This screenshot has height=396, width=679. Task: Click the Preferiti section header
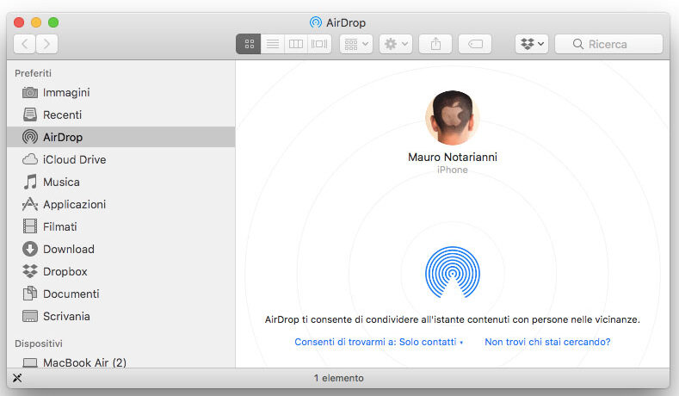(x=33, y=73)
